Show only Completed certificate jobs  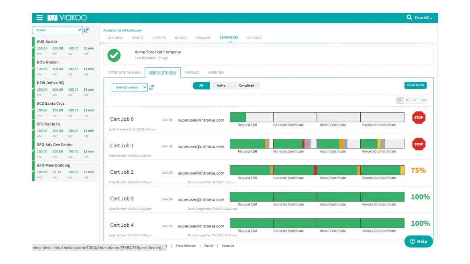click(246, 85)
